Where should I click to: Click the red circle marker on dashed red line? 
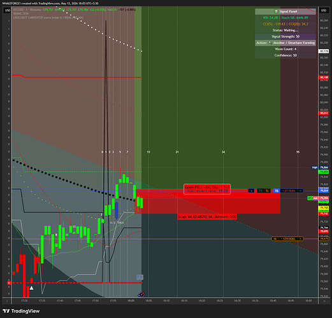pos(9,283)
